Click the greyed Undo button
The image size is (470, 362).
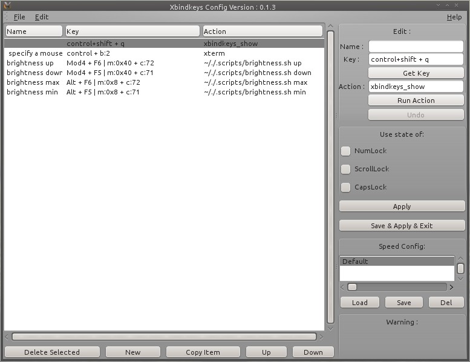[416, 115]
